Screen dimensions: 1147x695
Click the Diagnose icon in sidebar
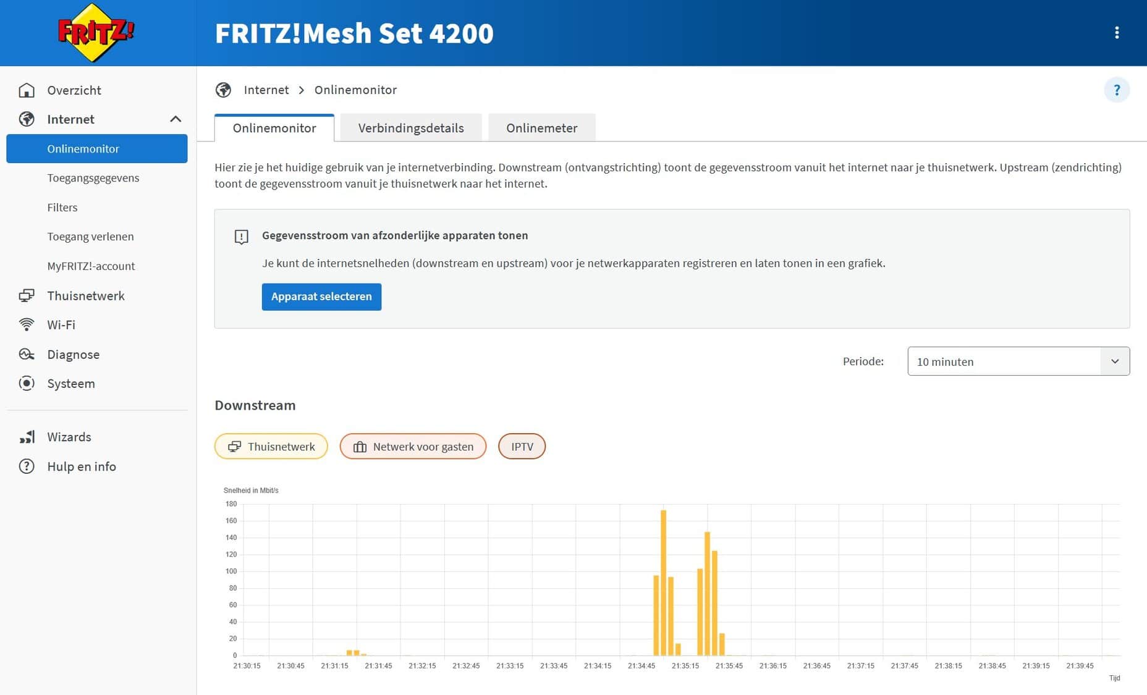click(x=27, y=354)
